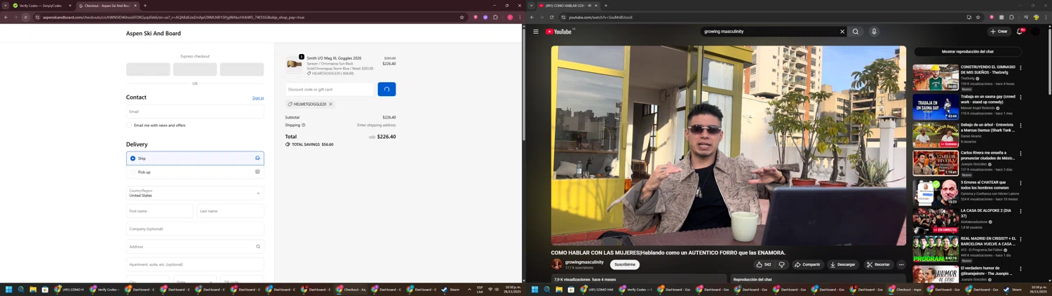Remove HELMETGOGGLE20 discount code tag
The image size is (1052, 296).
(x=331, y=105)
